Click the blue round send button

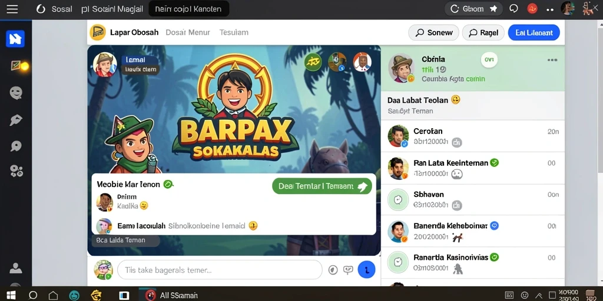[366, 270]
